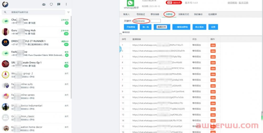Click 添加 button in row 4

(x=213, y=63)
